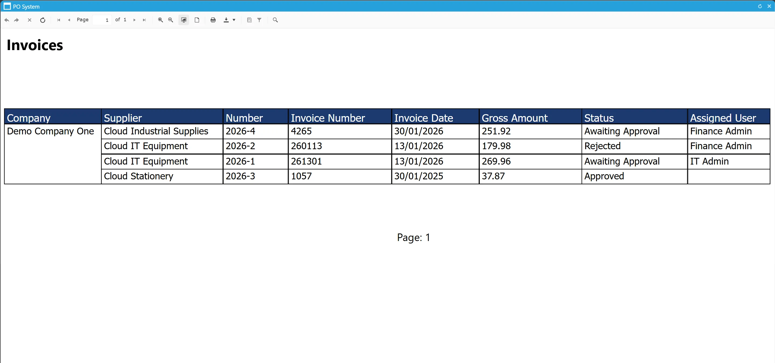
Task: Jump to the last page icon
Action: 144,20
